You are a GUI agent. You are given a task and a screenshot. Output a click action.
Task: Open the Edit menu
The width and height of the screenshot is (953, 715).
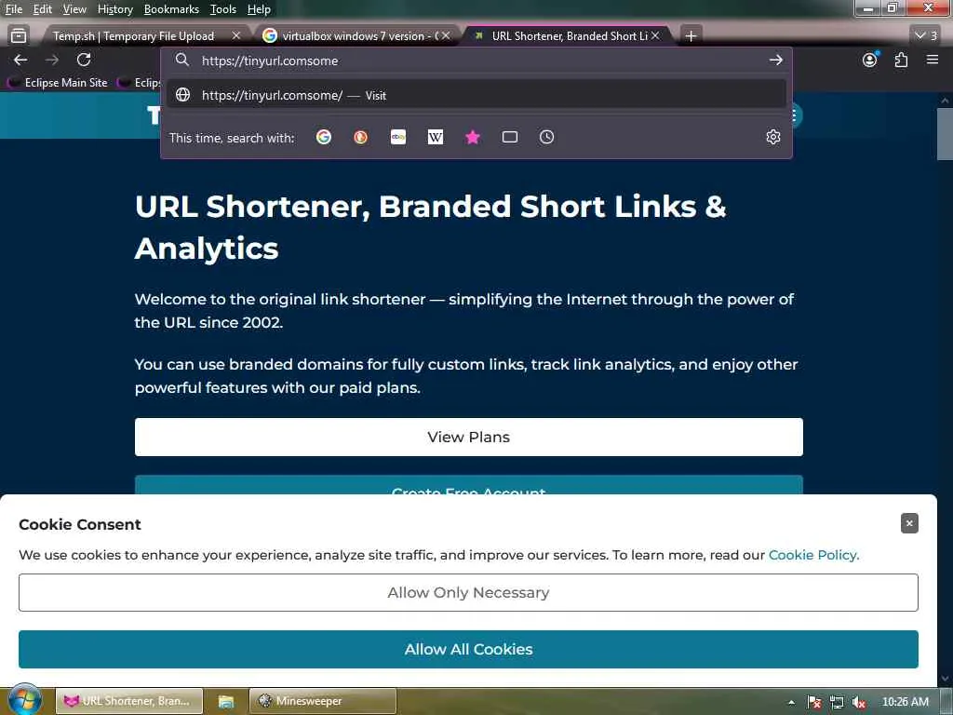(42, 9)
